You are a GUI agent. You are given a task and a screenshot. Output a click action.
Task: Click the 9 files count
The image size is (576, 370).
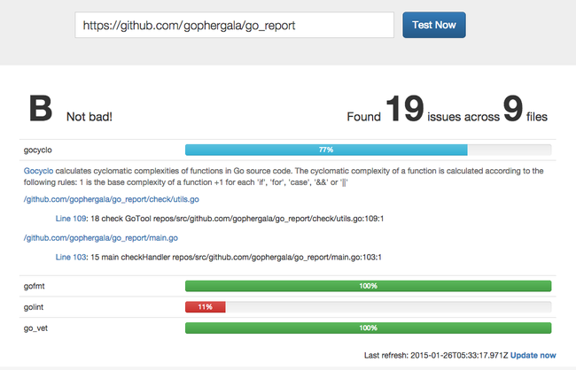coord(512,109)
